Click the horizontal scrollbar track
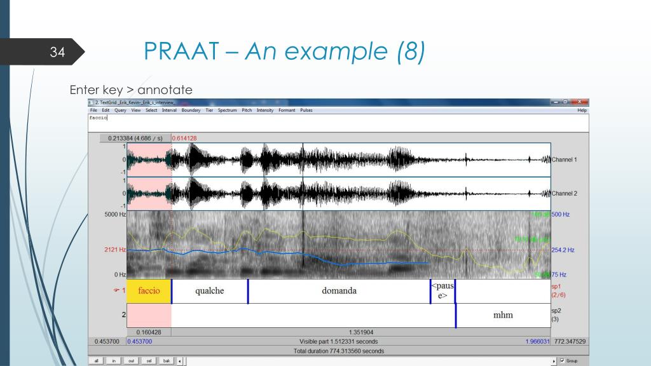 pos(367,362)
